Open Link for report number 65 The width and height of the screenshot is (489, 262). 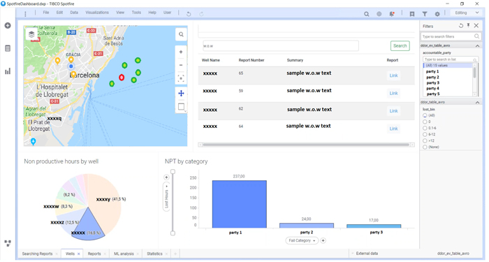pyautogui.click(x=393, y=75)
